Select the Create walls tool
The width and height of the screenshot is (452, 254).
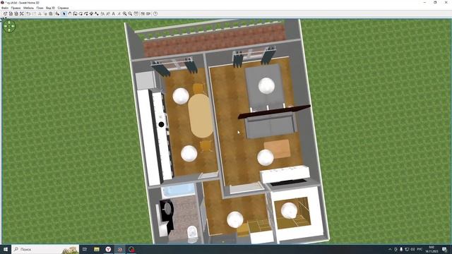[76, 13]
